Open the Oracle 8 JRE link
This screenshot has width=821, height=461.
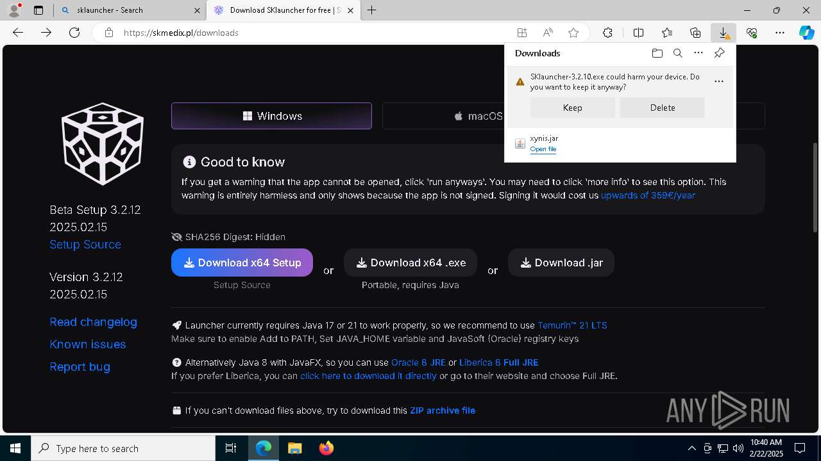(x=418, y=362)
